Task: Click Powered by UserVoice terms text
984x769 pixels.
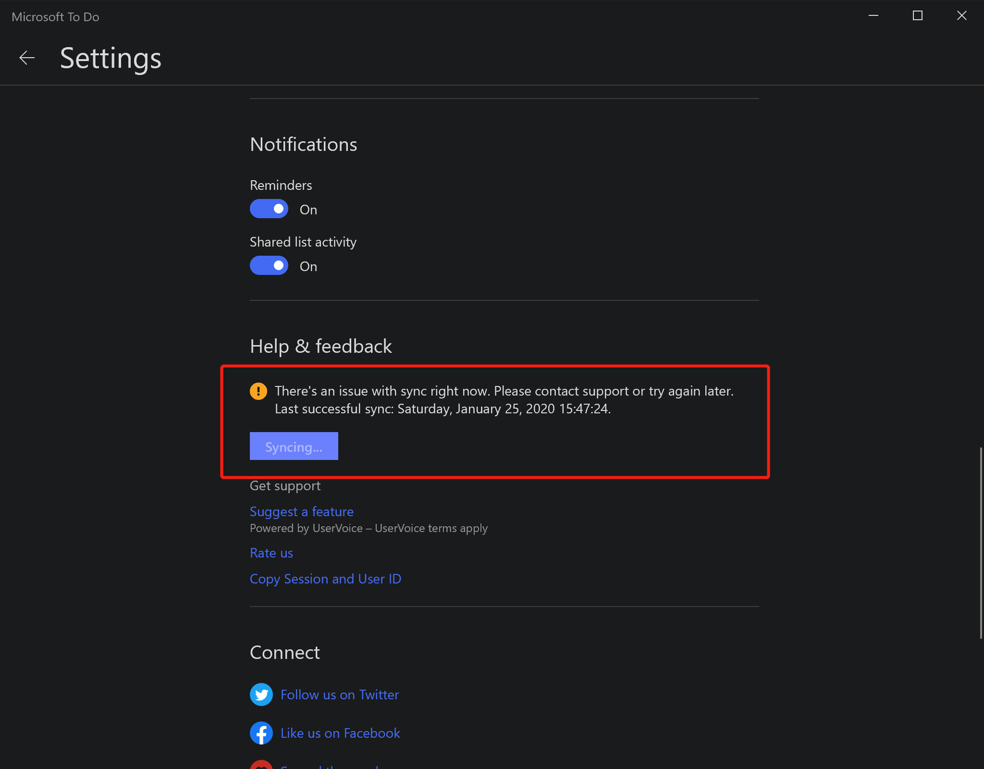Action: (x=369, y=528)
